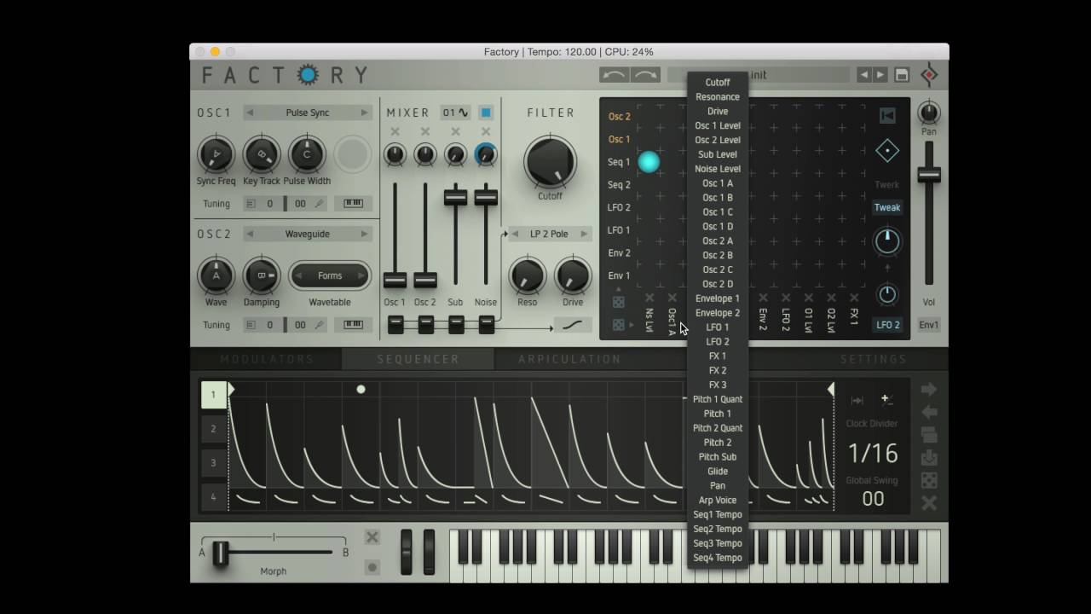Load the next preset with right arrow
This screenshot has height=614, width=1091.
point(880,75)
